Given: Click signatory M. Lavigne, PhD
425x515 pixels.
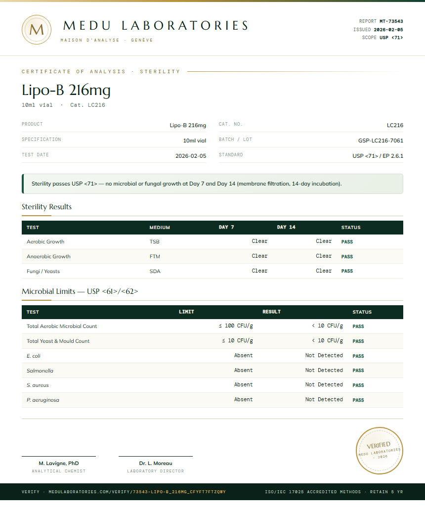Looking at the screenshot, I should pyautogui.click(x=59, y=463).
